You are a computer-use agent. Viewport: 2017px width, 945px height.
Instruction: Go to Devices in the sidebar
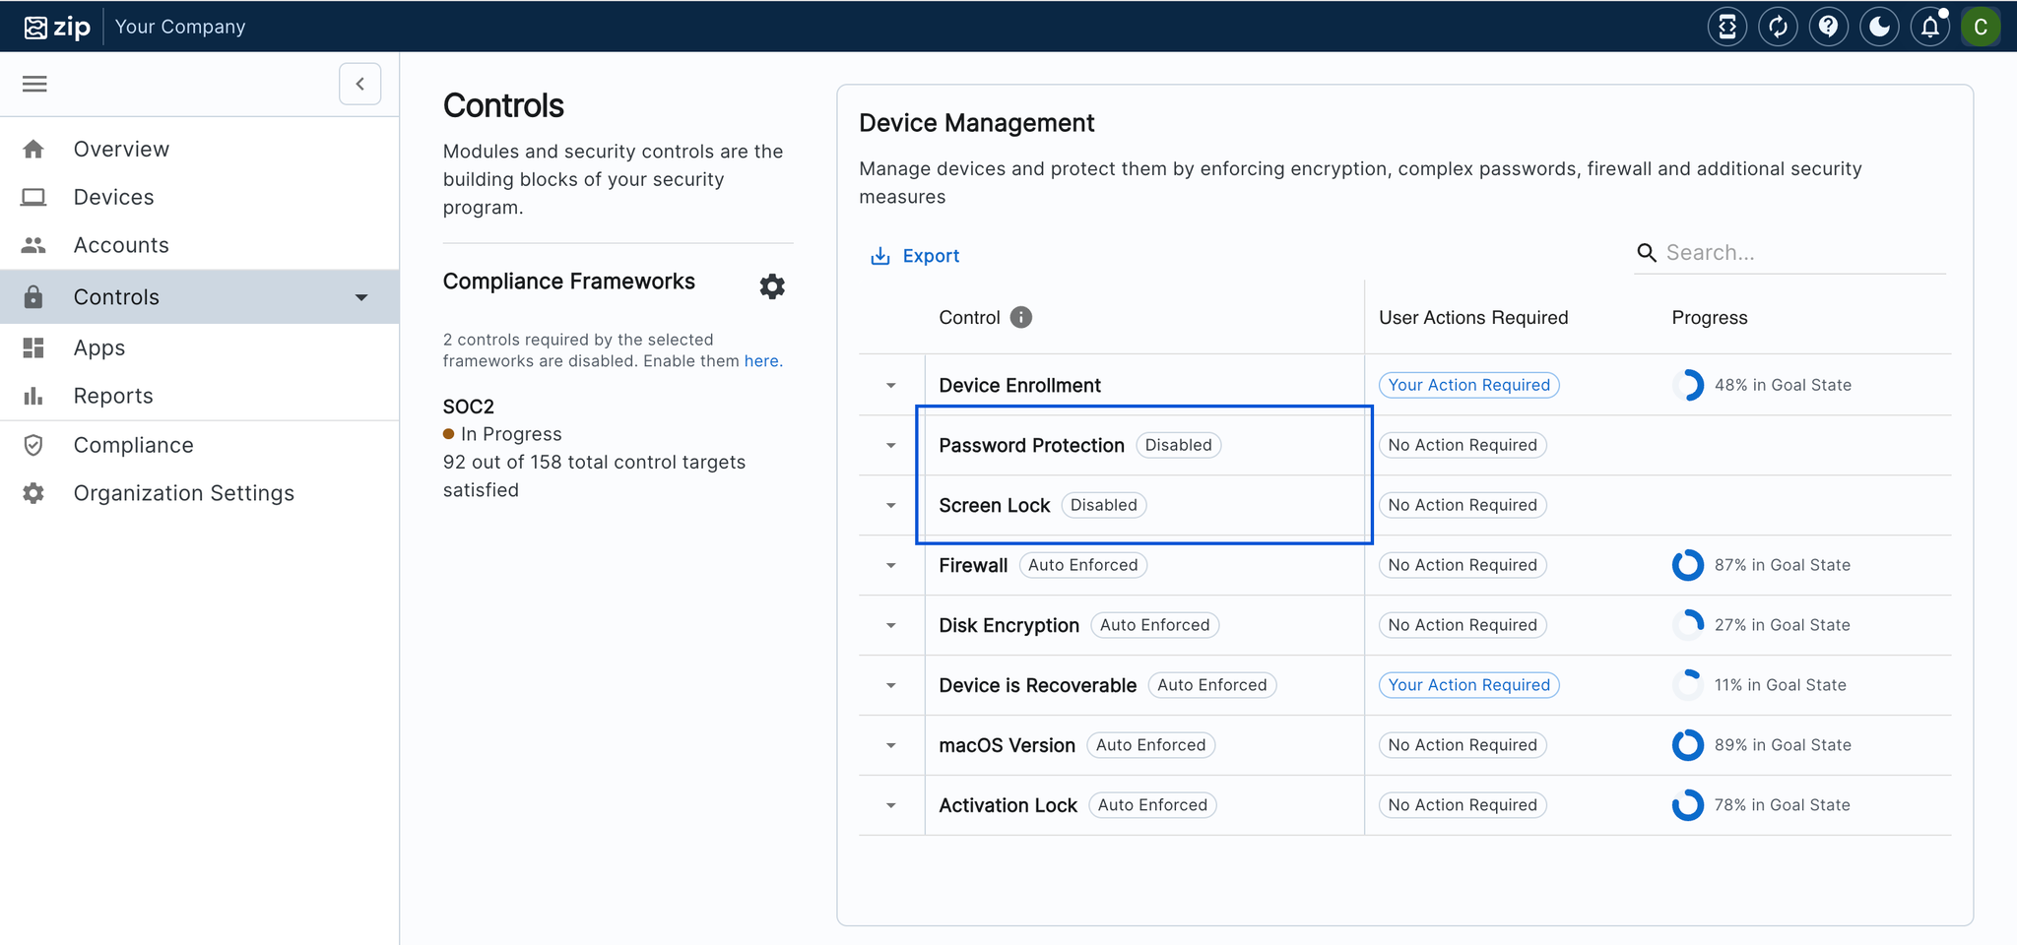click(113, 197)
